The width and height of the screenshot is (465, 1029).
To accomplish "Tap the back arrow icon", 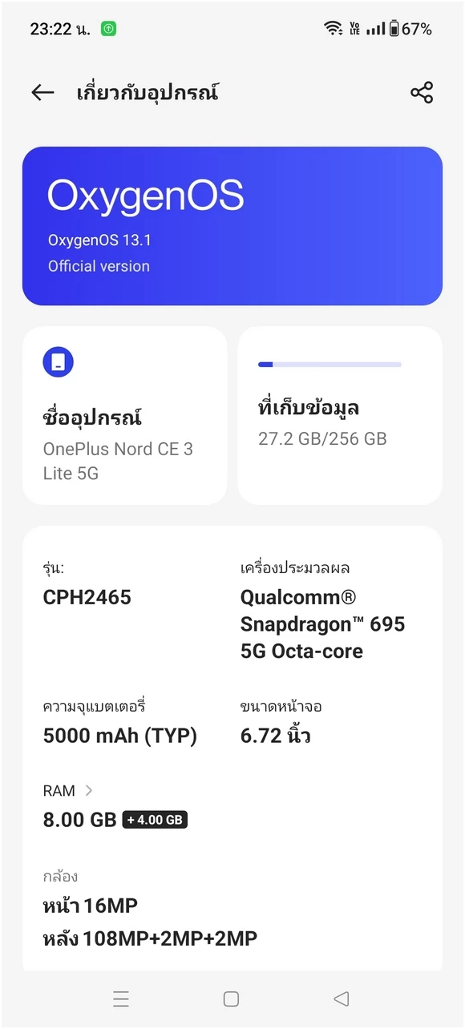I will click(x=42, y=92).
